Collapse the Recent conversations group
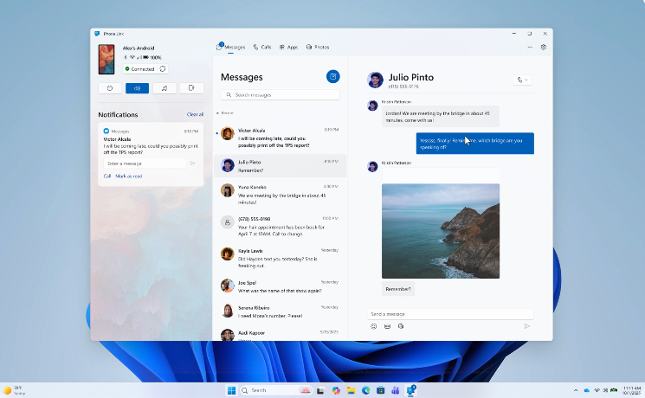This screenshot has width=645, height=398. pyautogui.click(x=224, y=113)
